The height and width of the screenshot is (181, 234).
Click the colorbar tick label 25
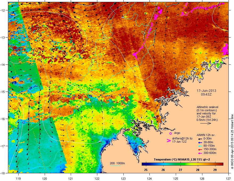pos(146,170)
